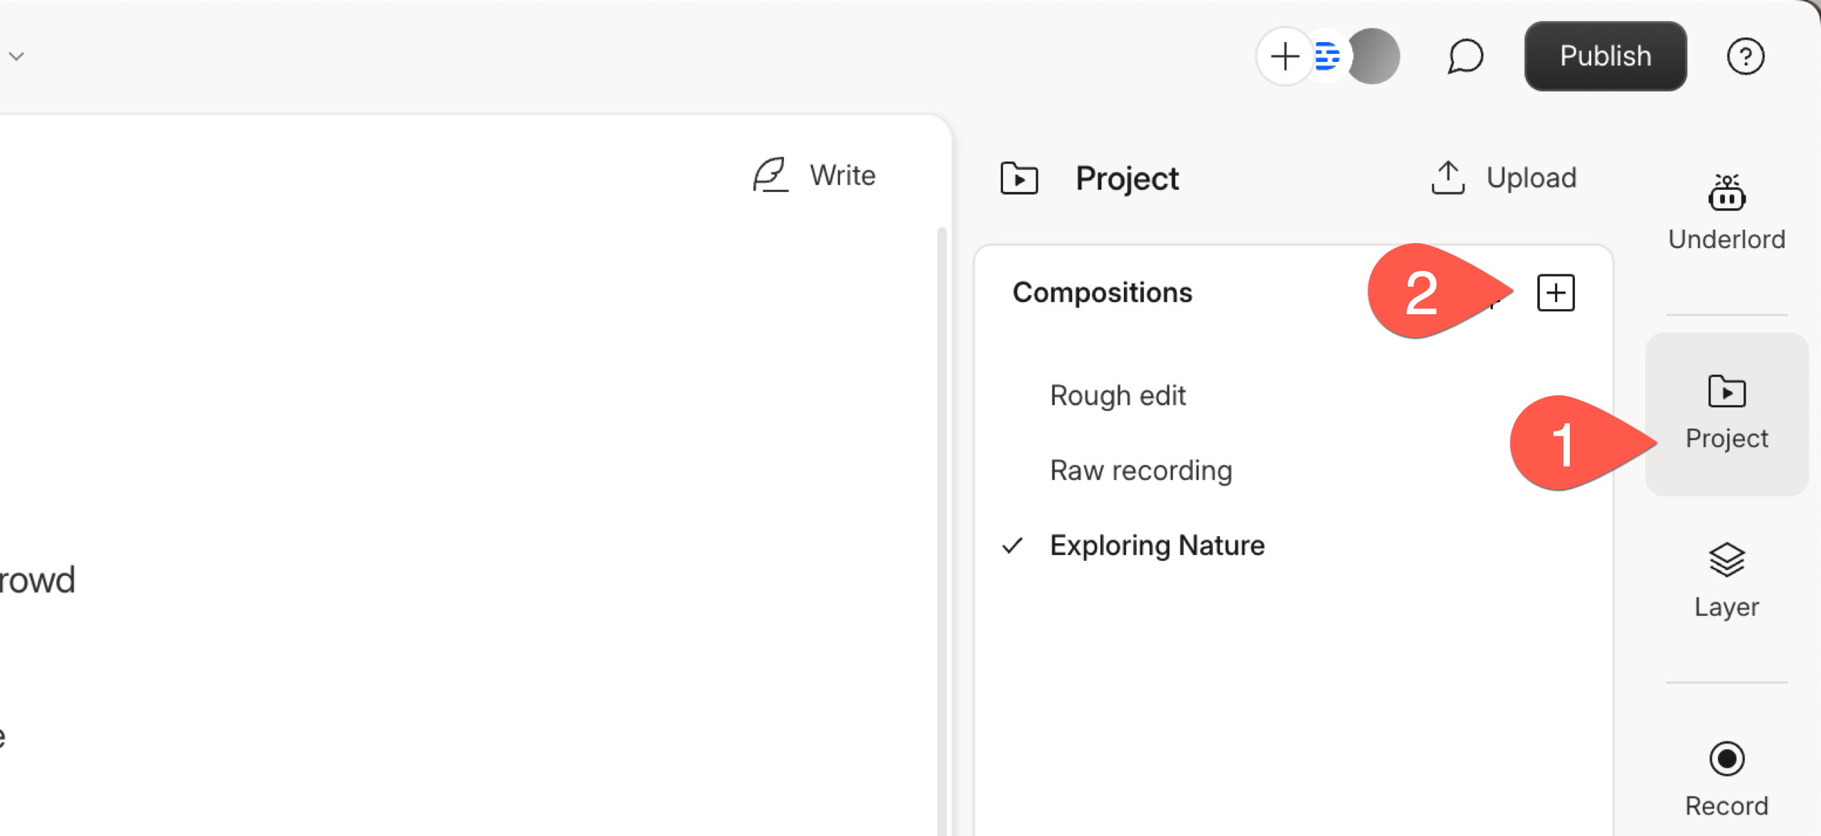This screenshot has height=836, width=1821.
Task: Select the Project sidebar tab
Action: tap(1726, 414)
